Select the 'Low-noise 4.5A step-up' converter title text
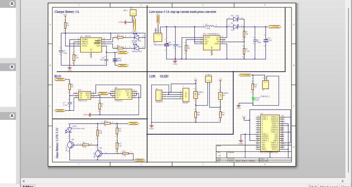The image size is (352, 187). point(183,12)
